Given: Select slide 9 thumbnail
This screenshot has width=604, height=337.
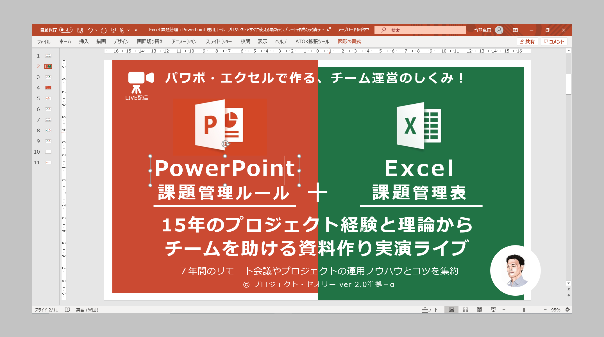Looking at the screenshot, I should pos(48,141).
